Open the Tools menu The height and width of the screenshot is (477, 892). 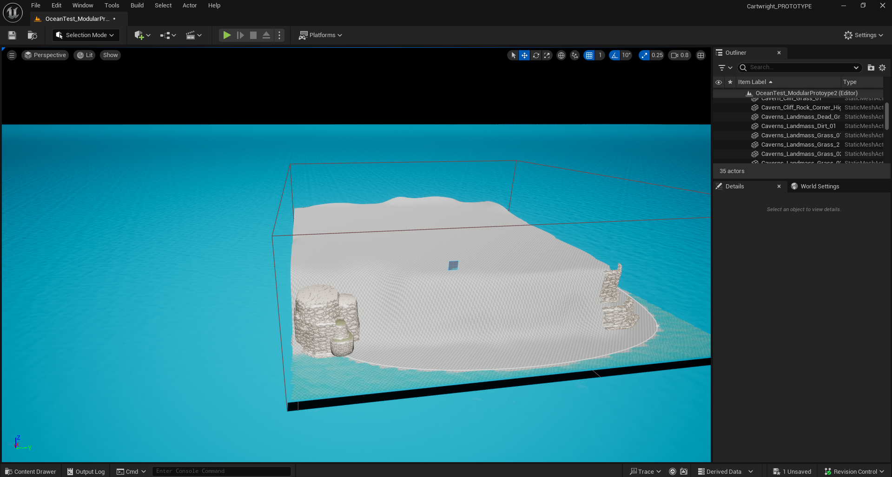click(x=112, y=6)
